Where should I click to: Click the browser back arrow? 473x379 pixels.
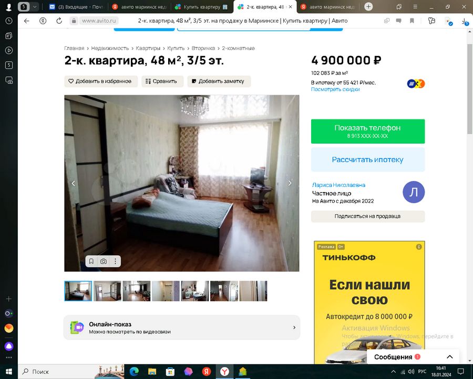(x=27, y=21)
